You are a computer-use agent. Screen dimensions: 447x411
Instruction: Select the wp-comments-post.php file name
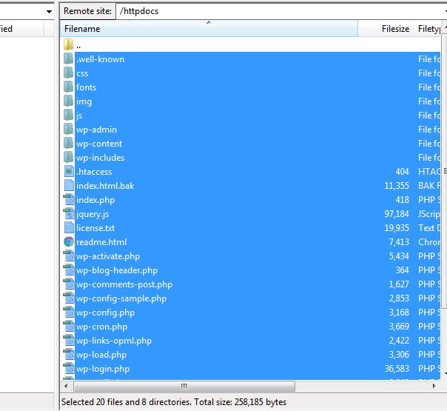tap(124, 284)
